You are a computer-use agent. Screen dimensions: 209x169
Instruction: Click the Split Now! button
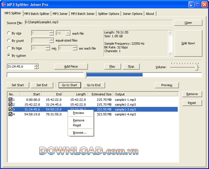point(188,44)
